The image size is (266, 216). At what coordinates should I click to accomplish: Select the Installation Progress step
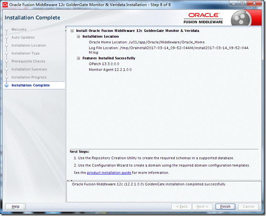click(29, 77)
